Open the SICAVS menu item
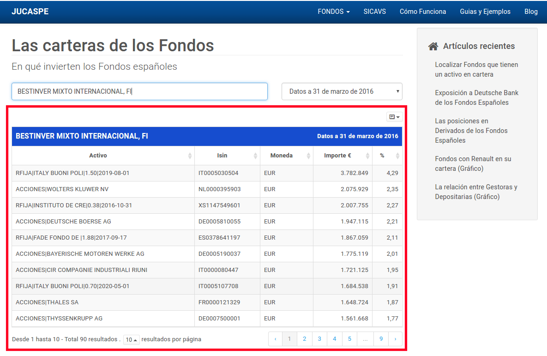 pos(375,12)
